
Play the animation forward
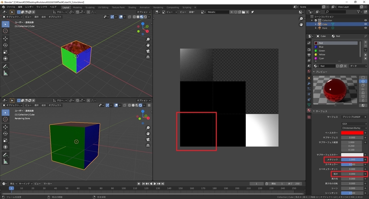coord(155,184)
